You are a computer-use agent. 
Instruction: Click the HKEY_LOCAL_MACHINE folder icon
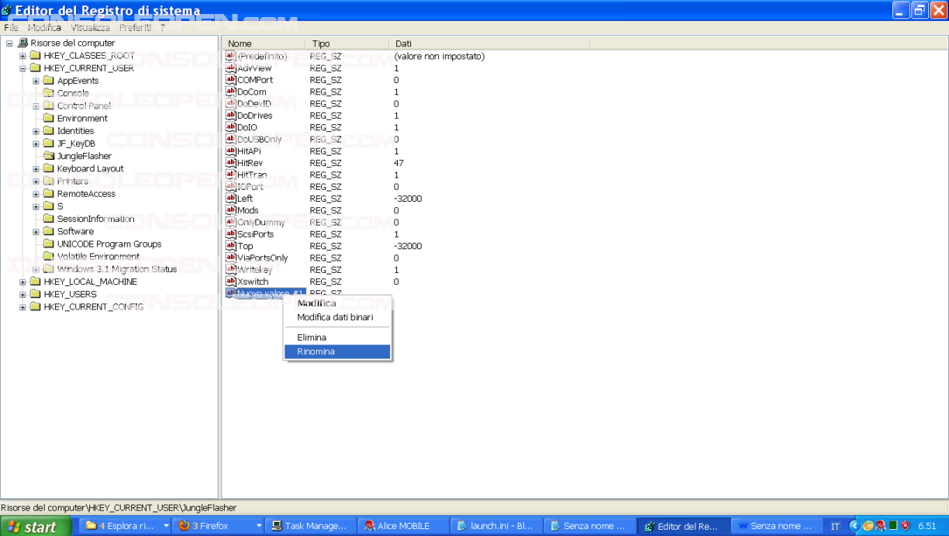click(35, 282)
